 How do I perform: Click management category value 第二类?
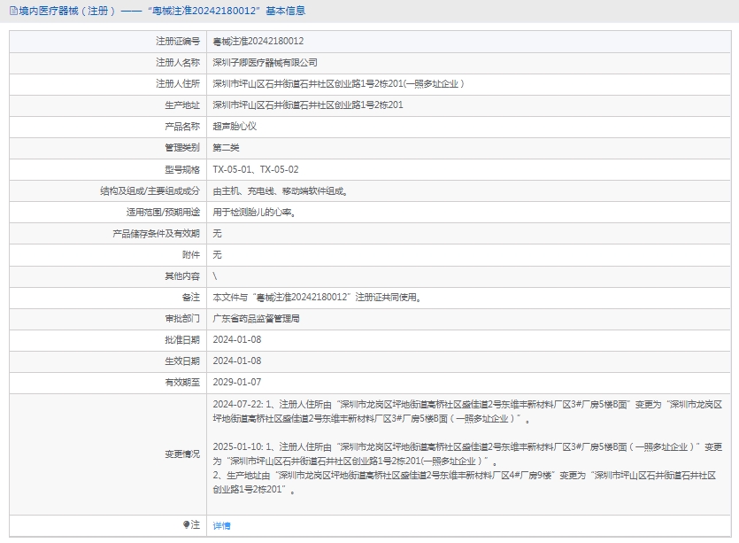tap(227, 148)
